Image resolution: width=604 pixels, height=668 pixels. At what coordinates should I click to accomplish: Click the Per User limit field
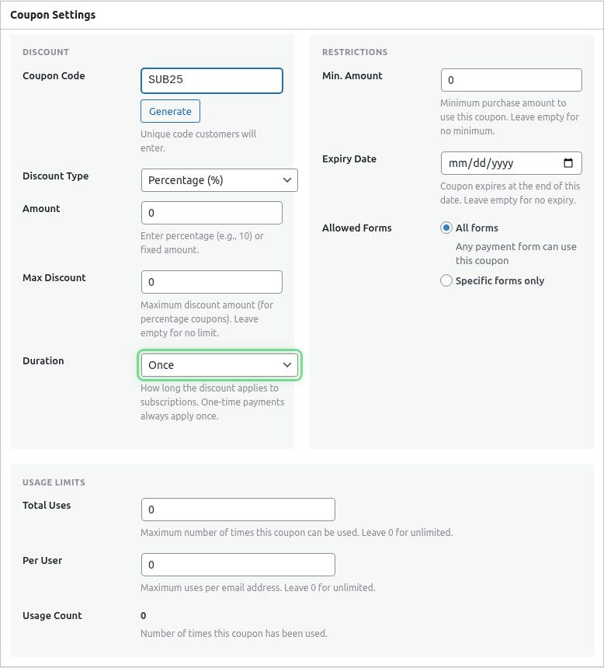pyautogui.click(x=238, y=565)
